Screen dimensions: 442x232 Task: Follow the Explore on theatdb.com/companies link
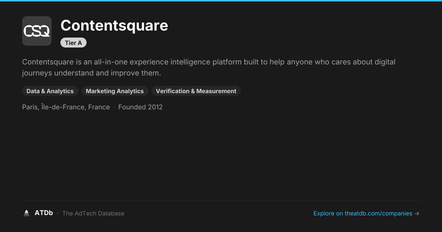click(x=366, y=213)
